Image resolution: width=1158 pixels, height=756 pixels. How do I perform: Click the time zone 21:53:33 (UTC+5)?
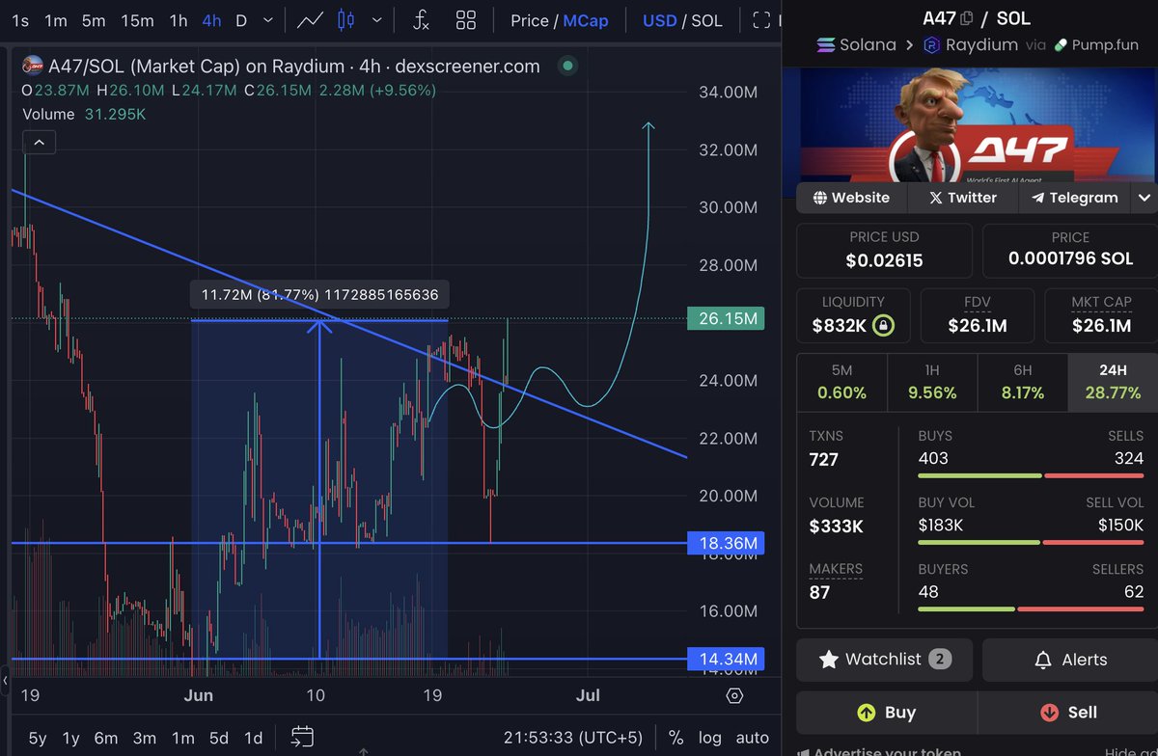(x=573, y=738)
